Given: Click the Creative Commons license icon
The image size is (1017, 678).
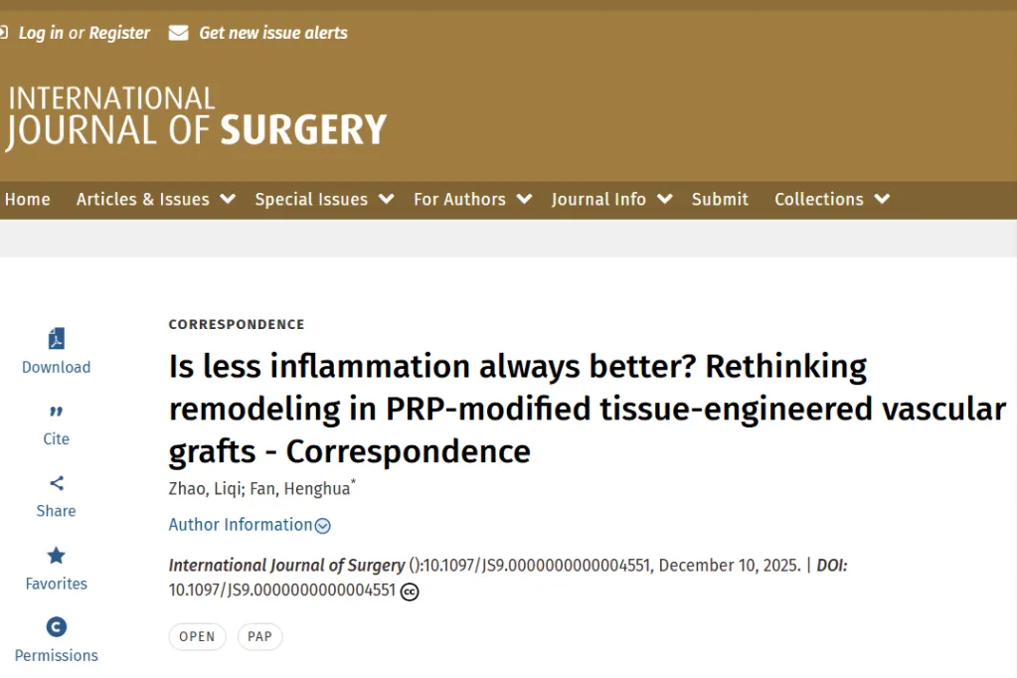Looking at the screenshot, I should pyautogui.click(x=410, y=592).
